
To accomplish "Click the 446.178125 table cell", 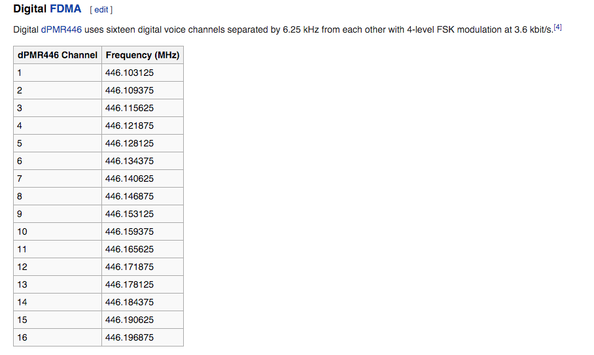I will [x=130, y=284].
